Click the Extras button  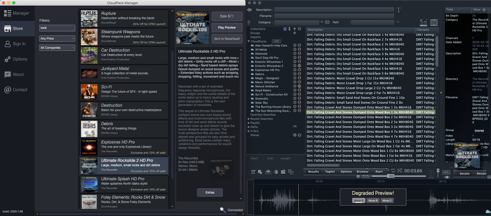(210, 193)
